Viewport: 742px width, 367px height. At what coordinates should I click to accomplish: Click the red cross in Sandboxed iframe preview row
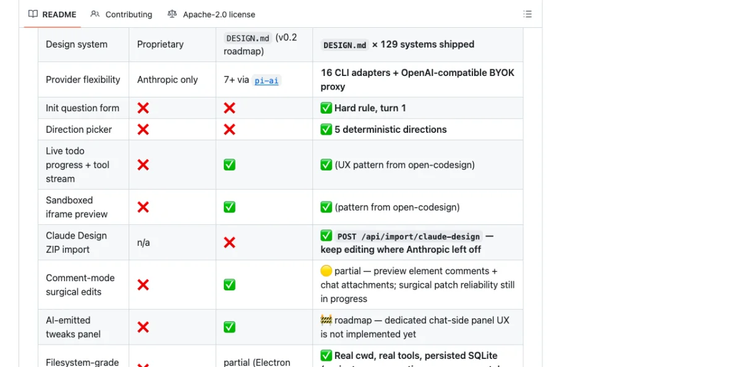tap(143, 208)
